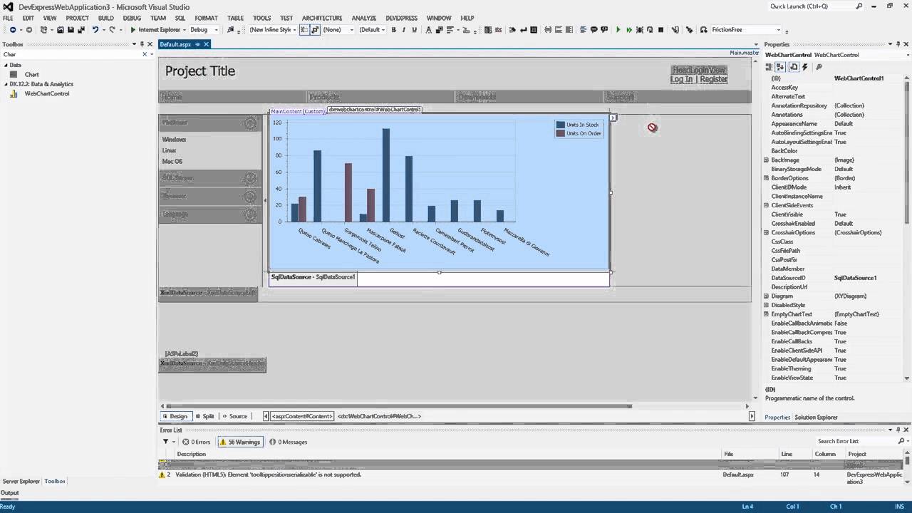This screenshot has width=912, height=513.
Task: Switch to Split view
Action: (x=204, y=416)
